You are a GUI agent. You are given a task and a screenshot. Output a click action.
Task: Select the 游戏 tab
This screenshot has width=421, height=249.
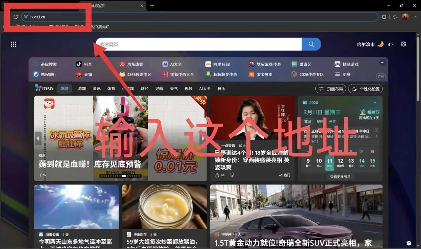[x=82, y=88]
